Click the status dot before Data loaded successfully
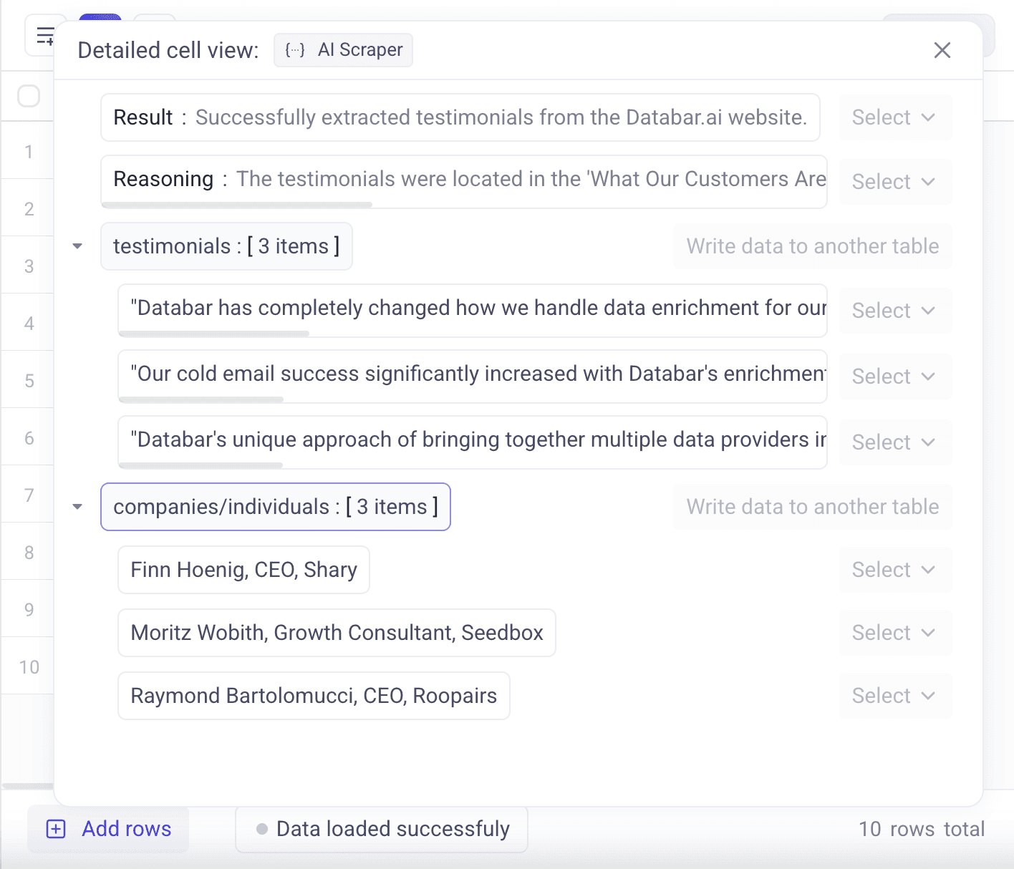 pos(262,829)
